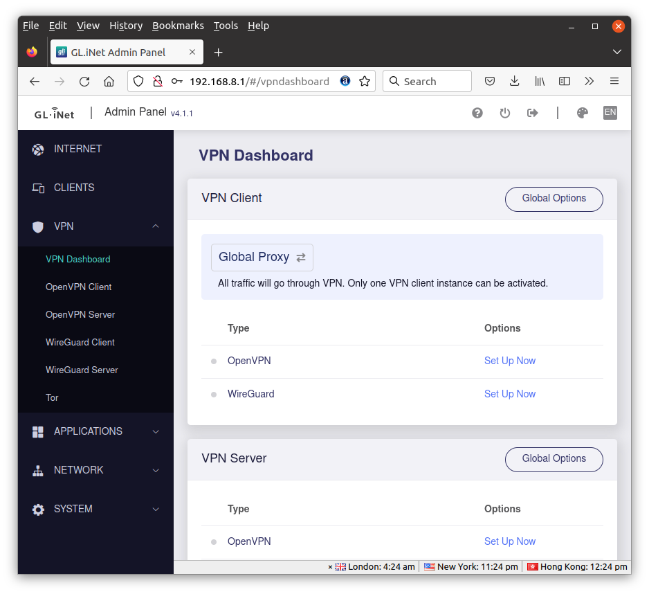
Task: Expand the NETWORK sidebar section
Action: pyautogui.click(x=95, y=470)
